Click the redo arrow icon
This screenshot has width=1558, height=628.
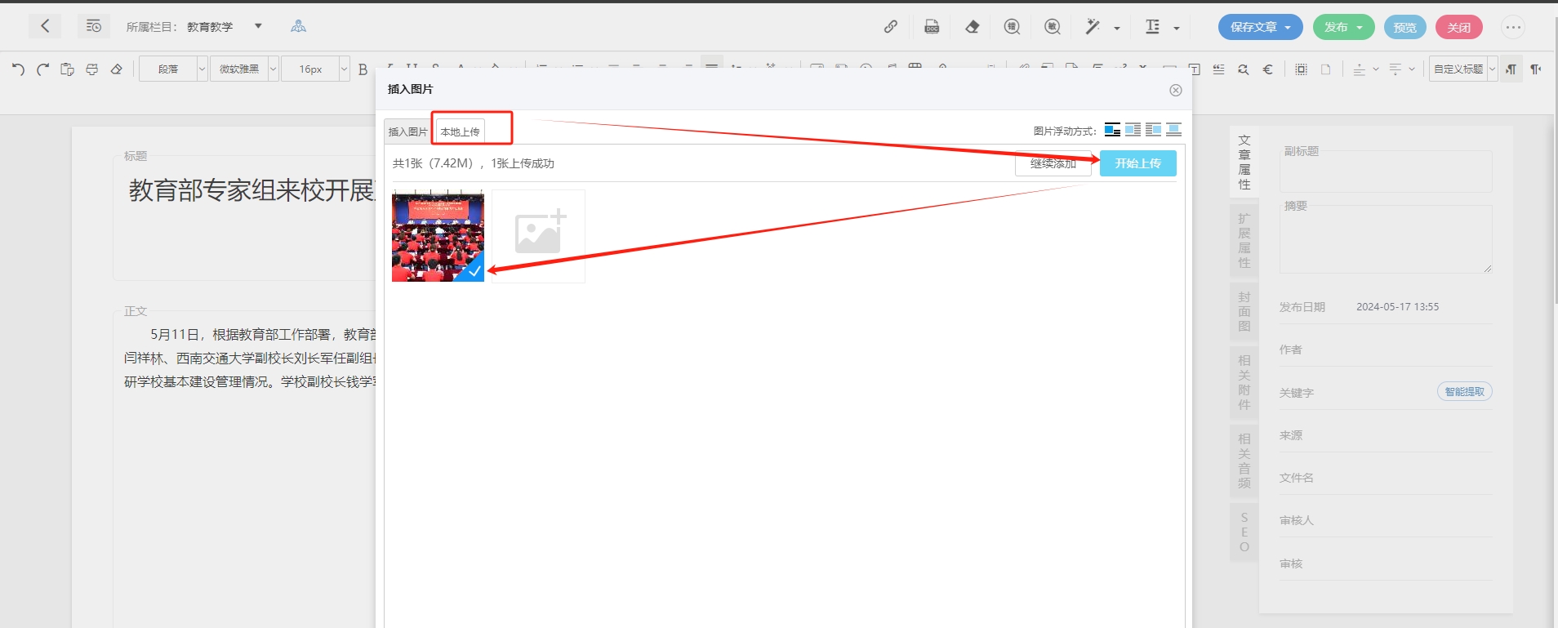[42, 69]
